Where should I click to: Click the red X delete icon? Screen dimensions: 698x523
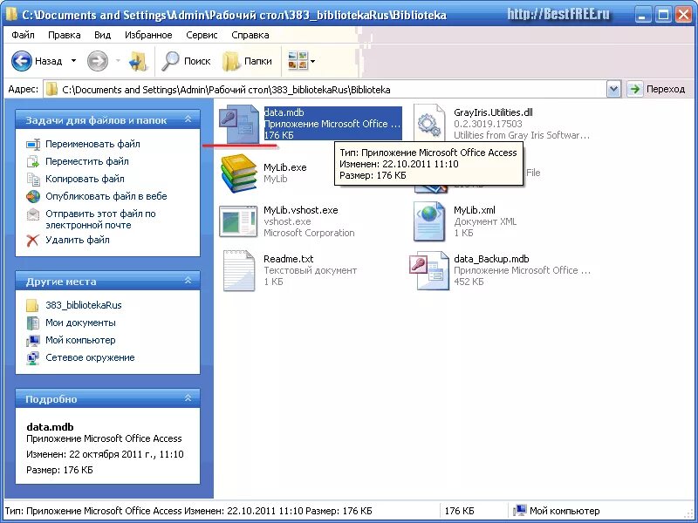click(x=33, y=241)
